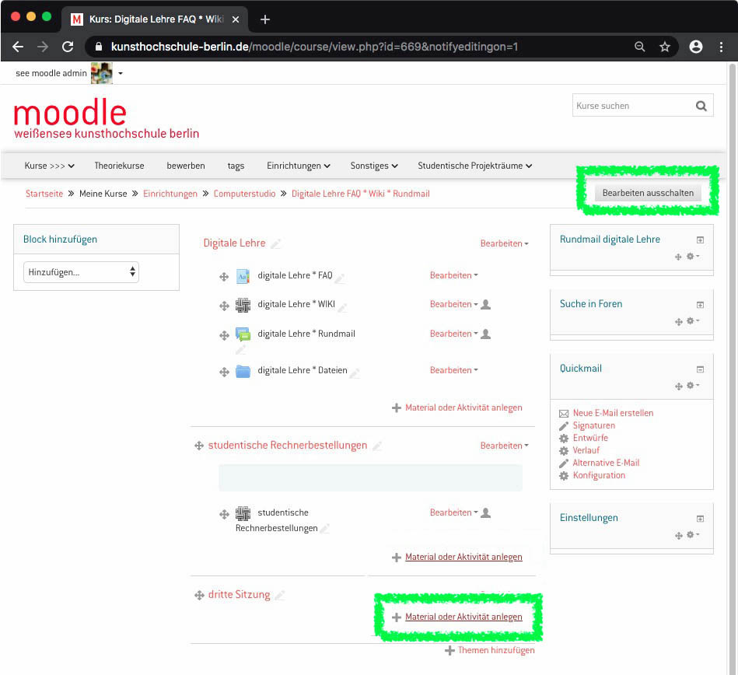Open the Hinzufügen... block dropdown
Image resolution: width=738 pixels, height=675 pixels.
click(81, 272)
